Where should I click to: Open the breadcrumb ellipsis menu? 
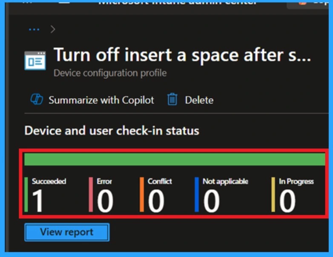[34, 29]
